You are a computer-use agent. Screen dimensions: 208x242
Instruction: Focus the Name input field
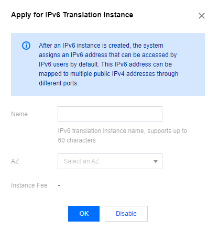tap(110, 114)
